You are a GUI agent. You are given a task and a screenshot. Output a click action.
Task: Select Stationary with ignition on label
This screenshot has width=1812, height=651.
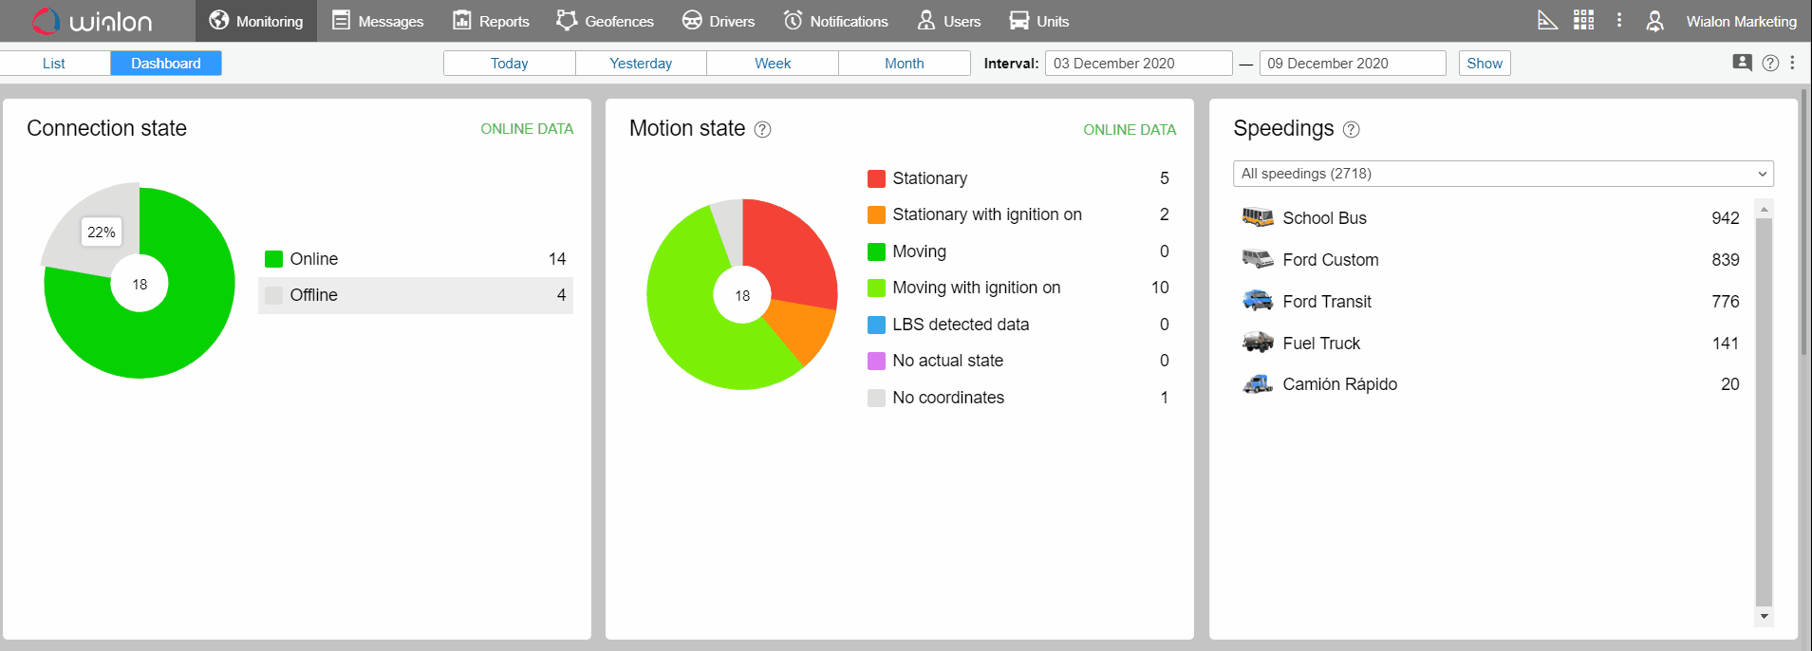(987, 214)
